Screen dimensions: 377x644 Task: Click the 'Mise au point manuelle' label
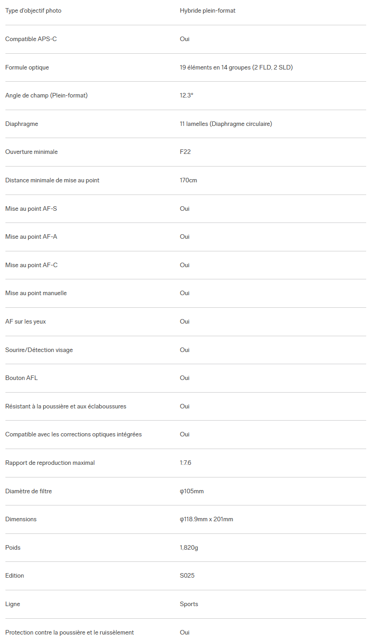[x=36, y=293]
